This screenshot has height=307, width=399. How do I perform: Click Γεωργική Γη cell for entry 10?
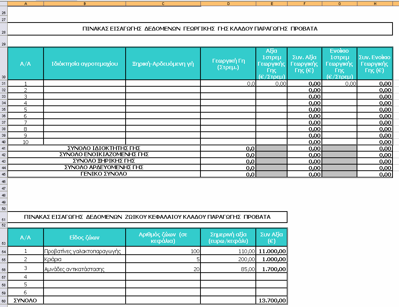coord(228,142)
